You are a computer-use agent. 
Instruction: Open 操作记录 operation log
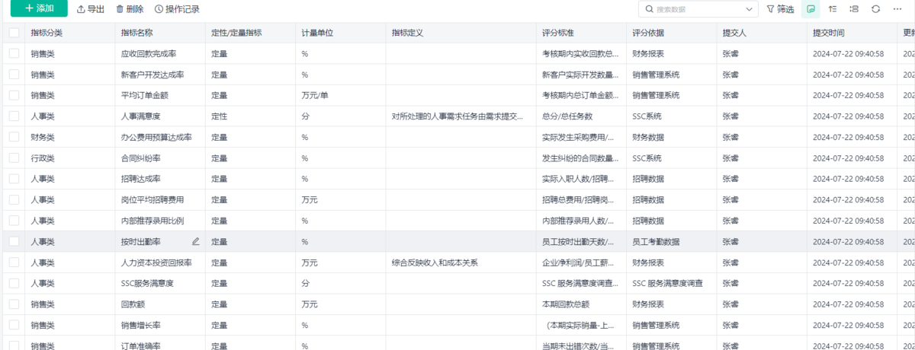click(177, 9)
